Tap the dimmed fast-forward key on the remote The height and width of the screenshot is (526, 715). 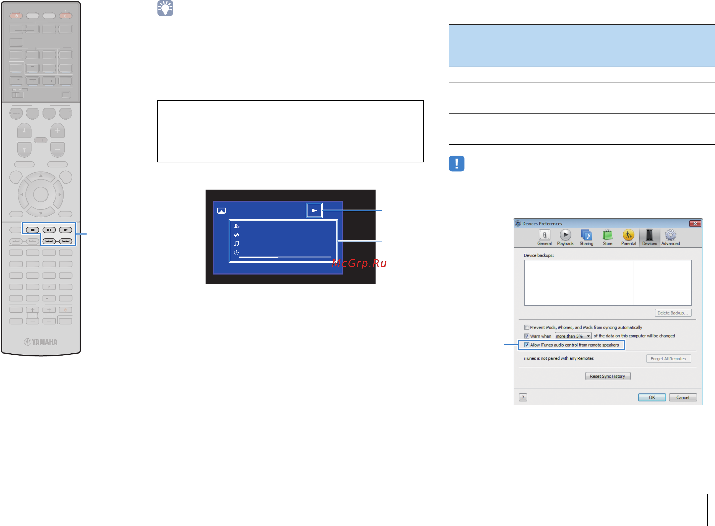point(32,241)
